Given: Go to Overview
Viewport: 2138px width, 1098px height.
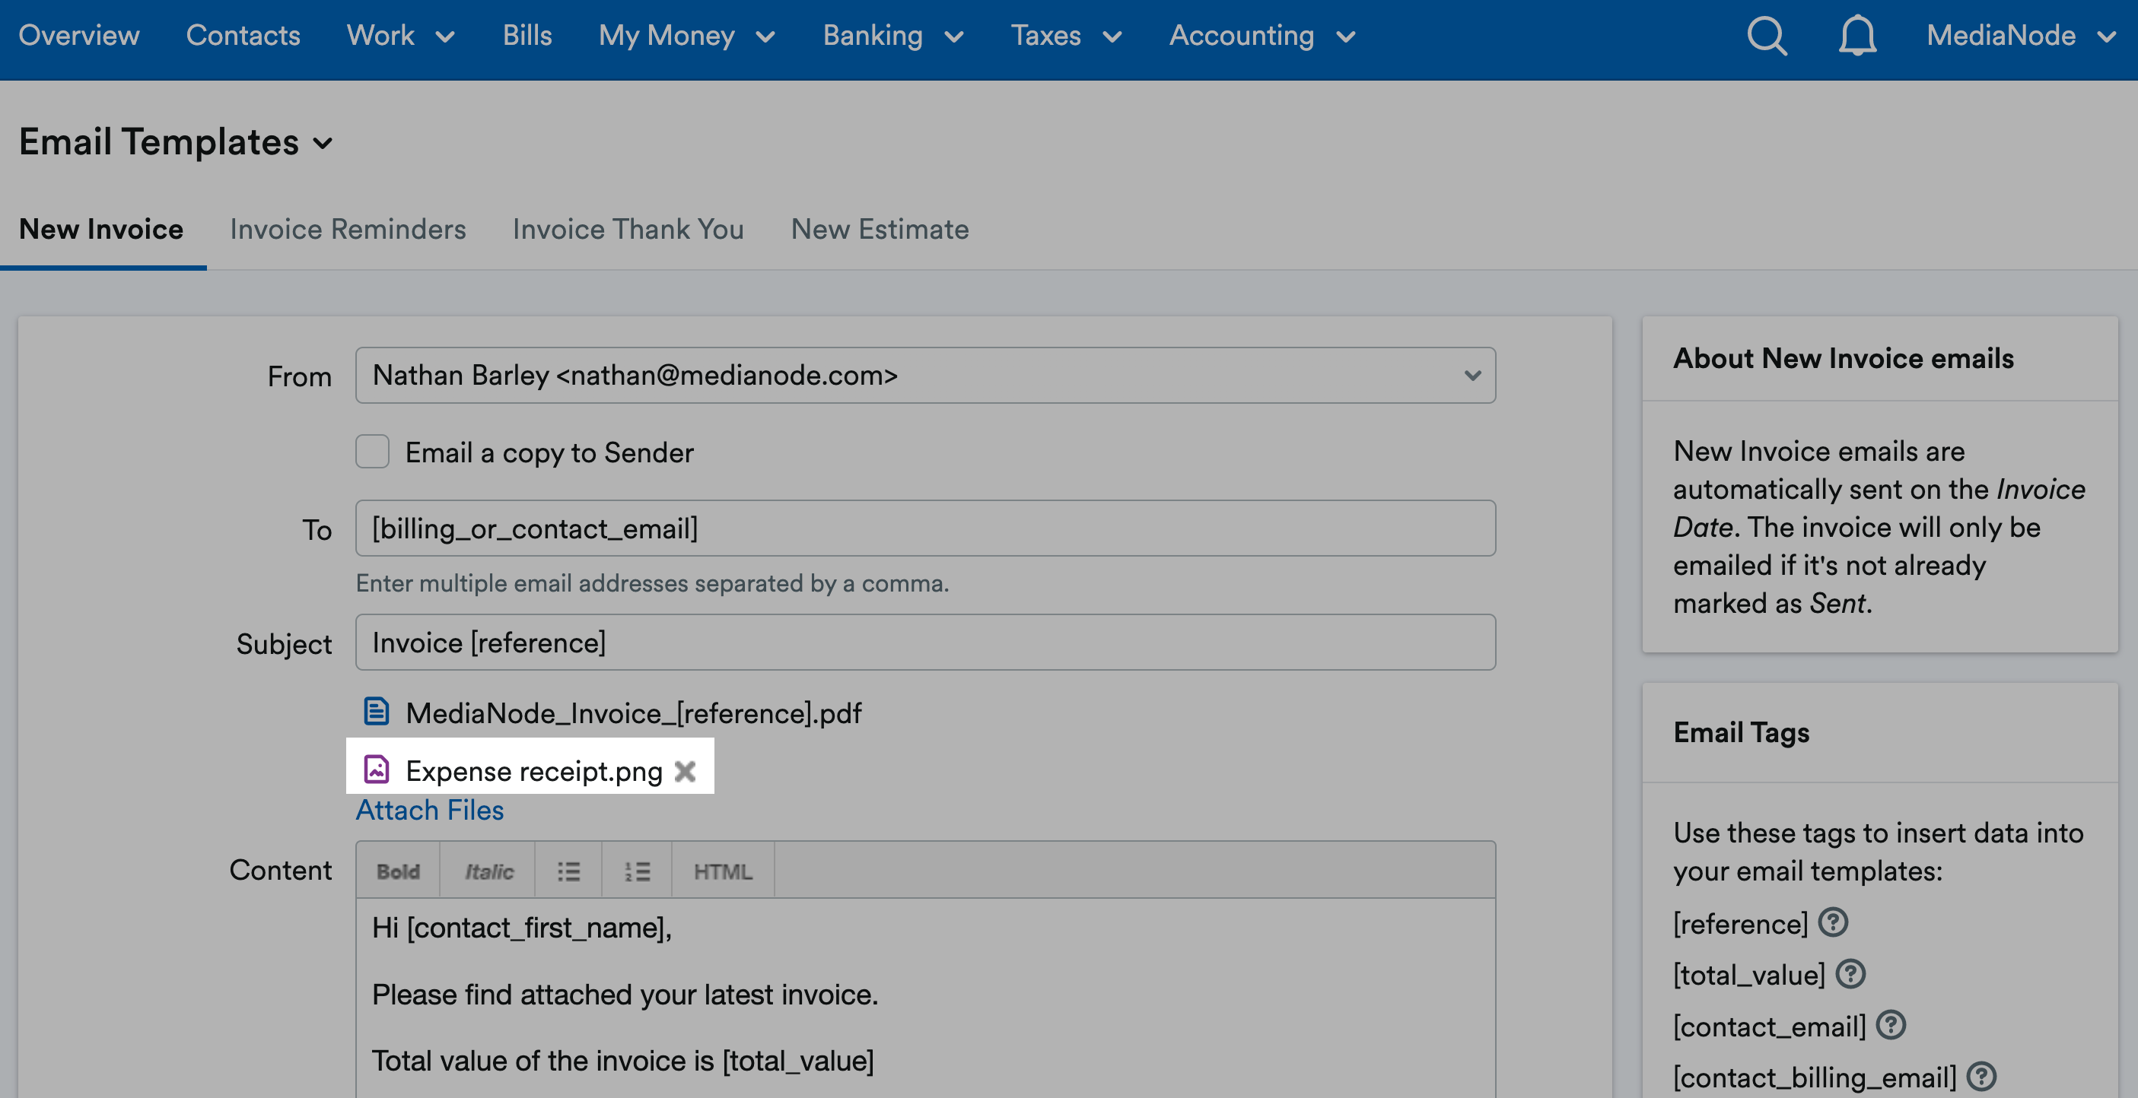Looking at the screenshot, I should 79,36.
